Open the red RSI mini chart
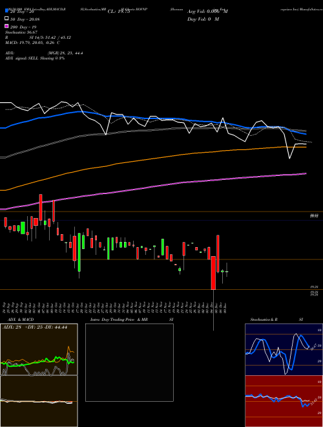The image size is (323, 427). point(284,401)
